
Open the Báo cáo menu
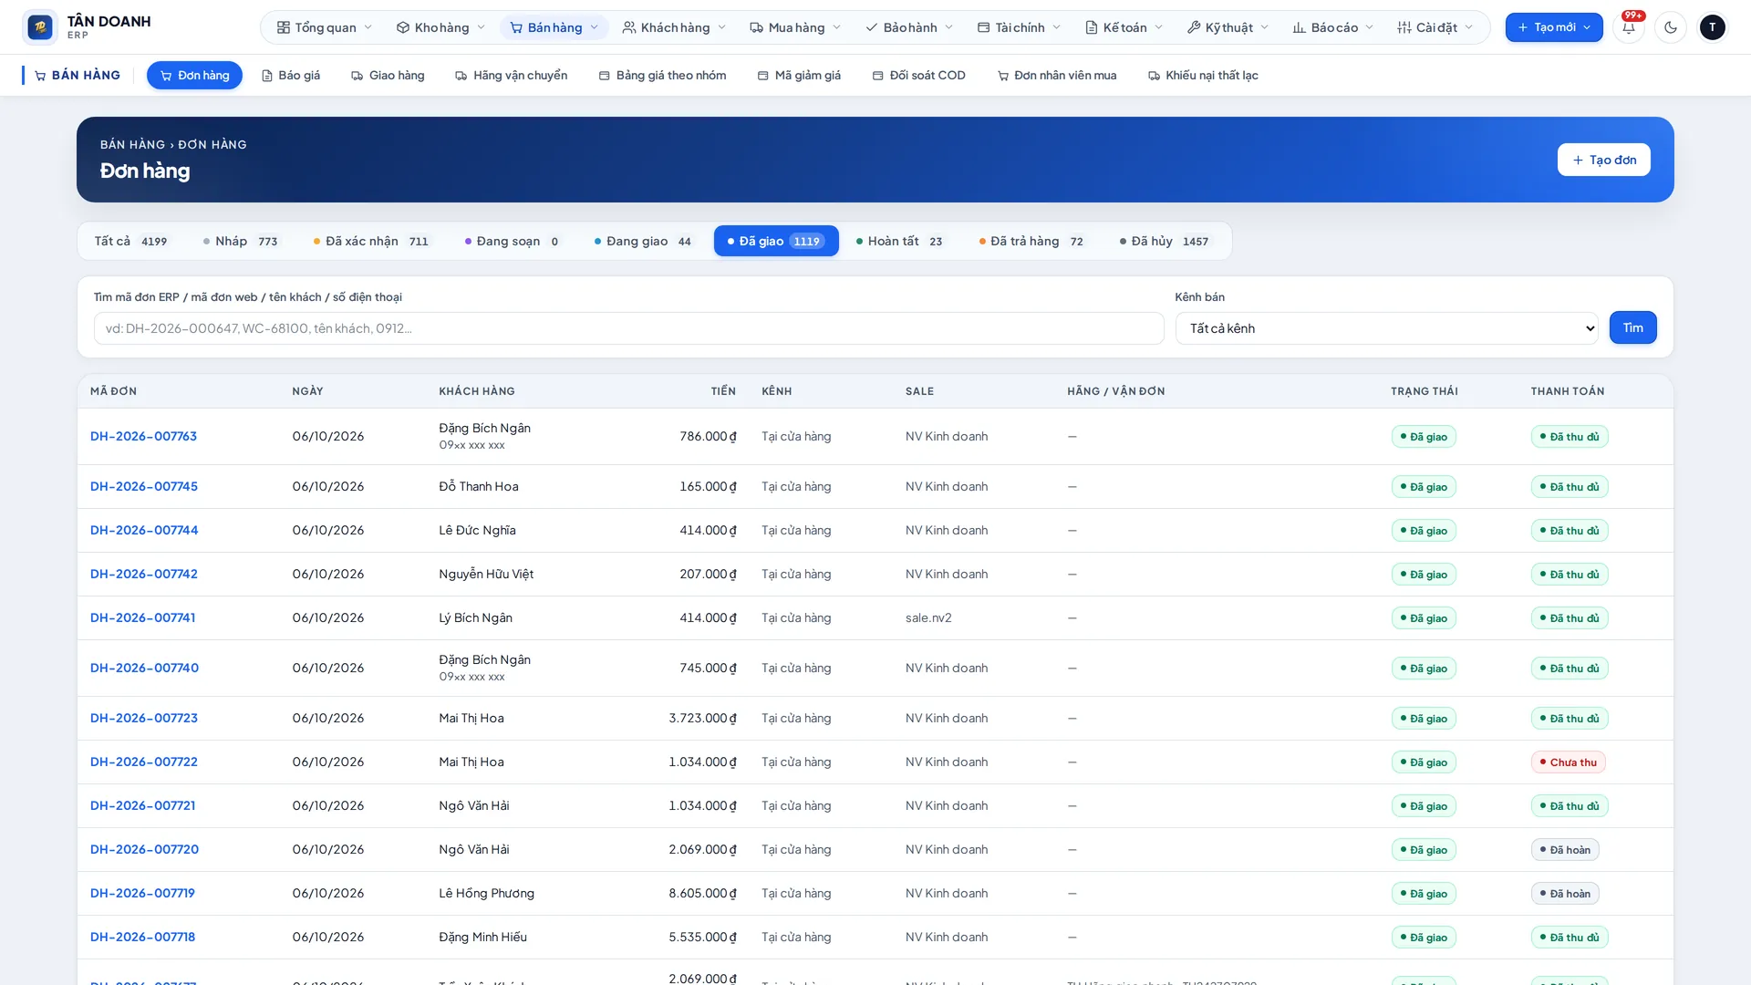tap(1333, 27)
